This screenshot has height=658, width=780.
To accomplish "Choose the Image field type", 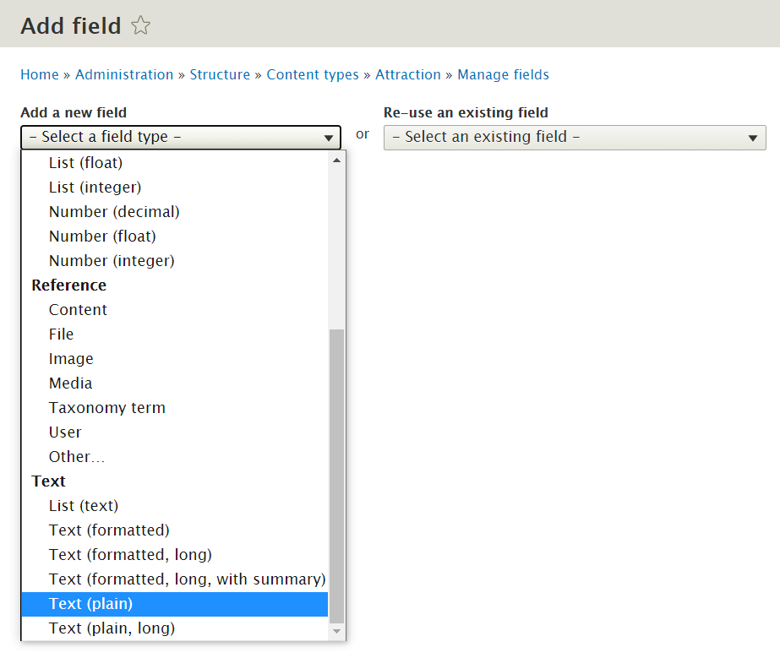I will (71, 358).
